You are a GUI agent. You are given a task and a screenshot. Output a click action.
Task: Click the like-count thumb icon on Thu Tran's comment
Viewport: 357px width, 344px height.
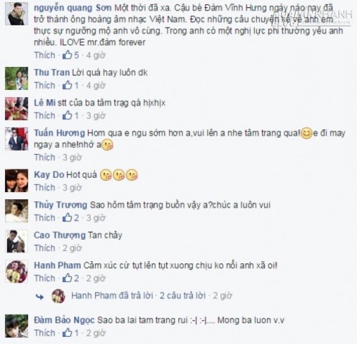[x=67, y=85]
